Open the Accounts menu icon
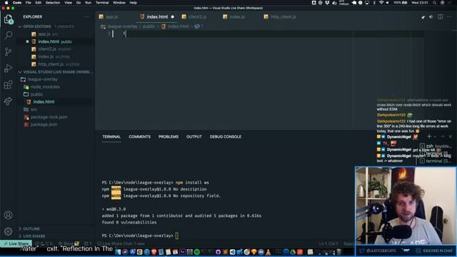This screenshot has width=457, height=257. tap(8, 215)
